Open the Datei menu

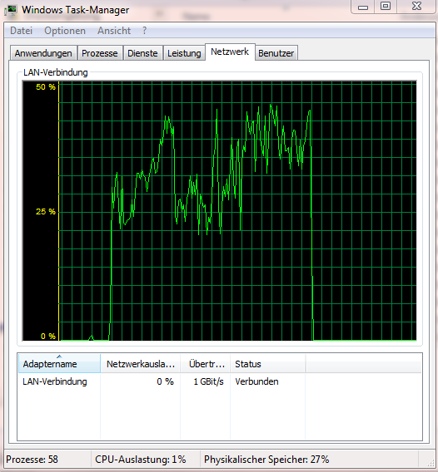21,31
